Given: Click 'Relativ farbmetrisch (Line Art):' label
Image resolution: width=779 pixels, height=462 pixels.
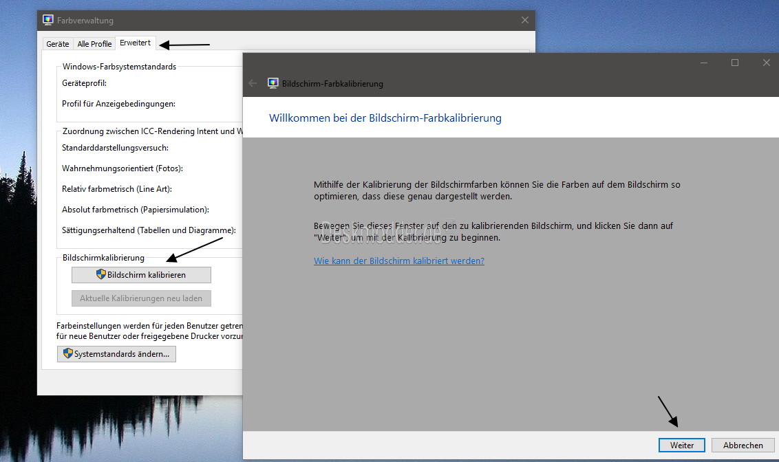Looking at the screenshot, I should click(x=117, y=189).
